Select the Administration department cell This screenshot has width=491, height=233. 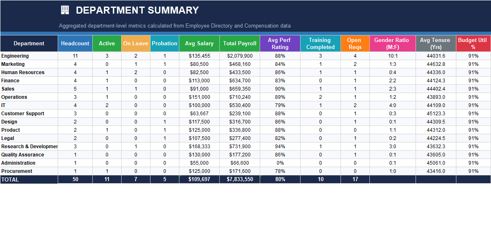click(29, 163)
